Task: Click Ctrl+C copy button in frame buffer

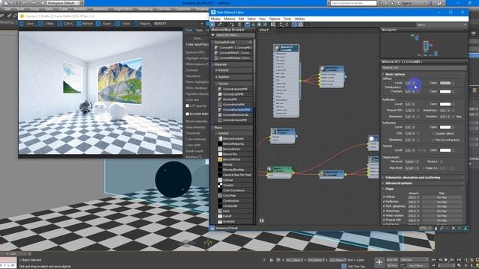Action: [65, 23]
